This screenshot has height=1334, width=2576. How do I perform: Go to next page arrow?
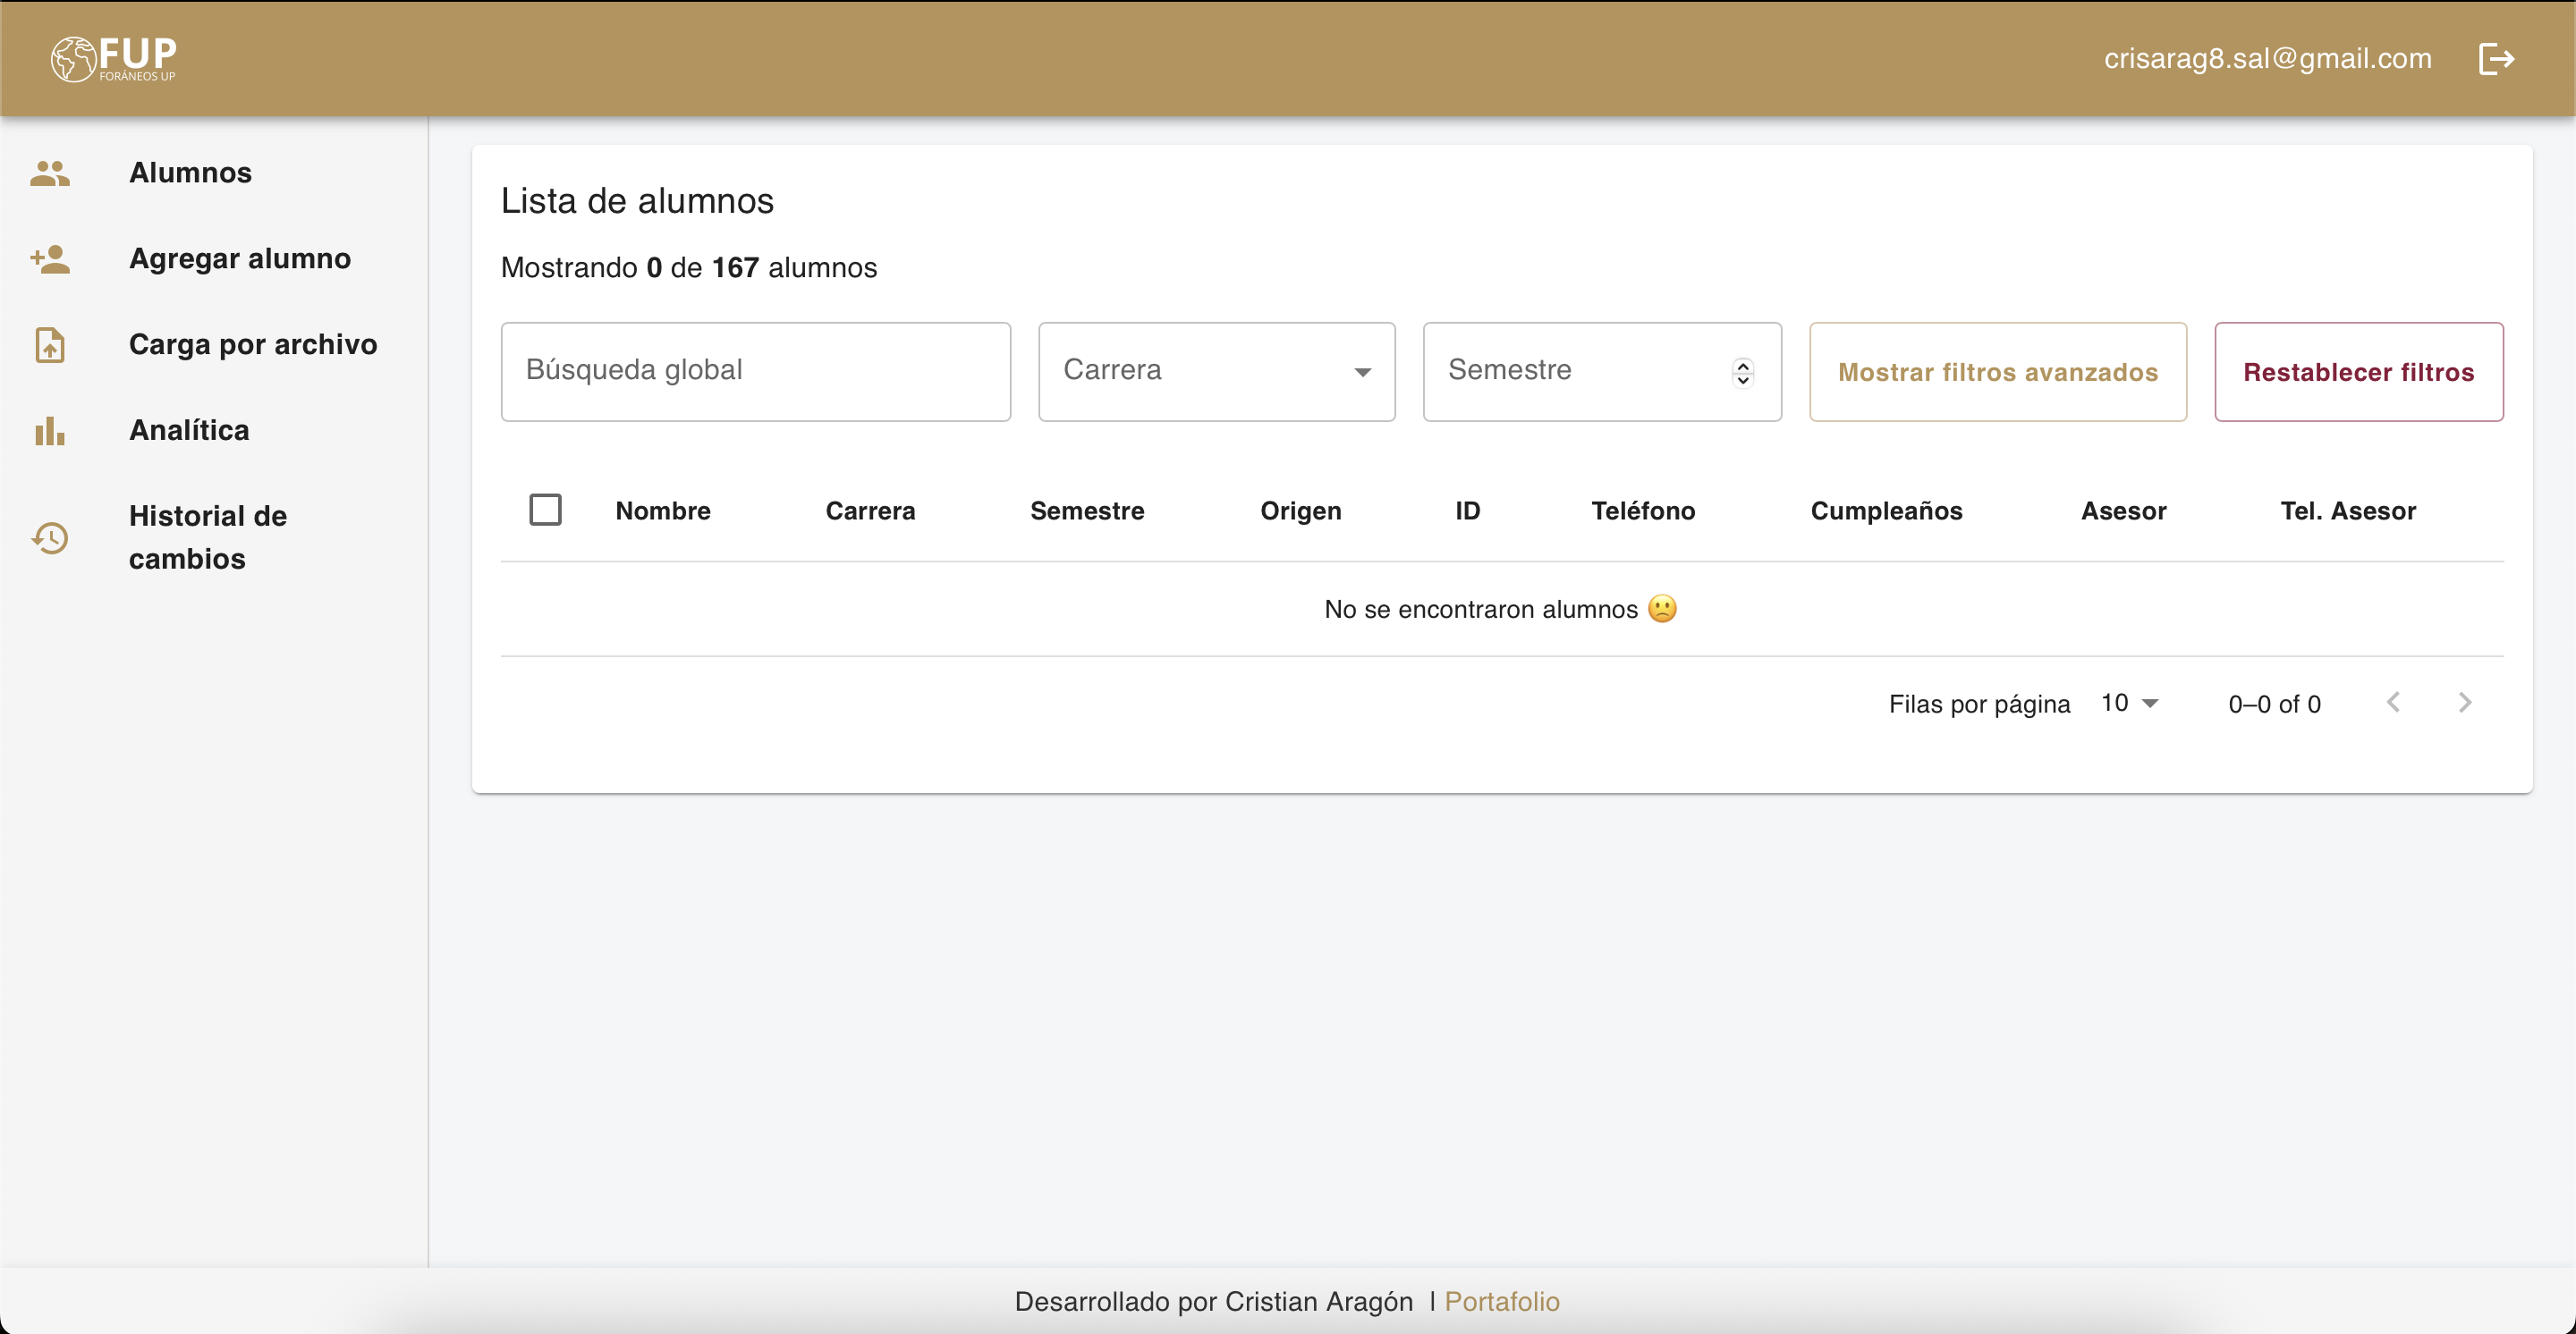point(2465,703)
